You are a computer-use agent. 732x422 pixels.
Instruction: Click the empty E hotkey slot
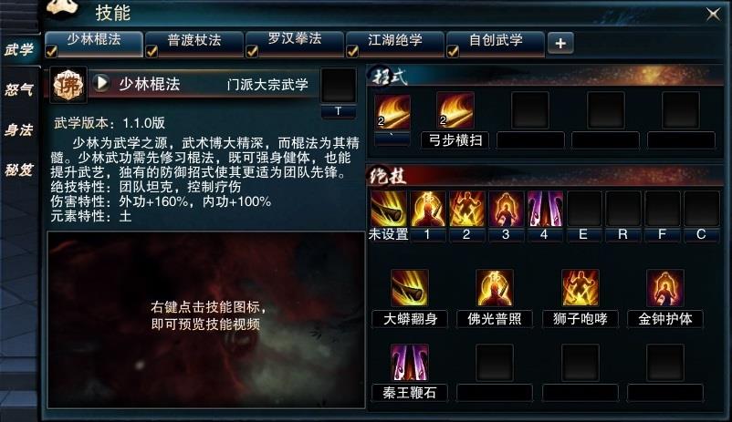pos(584,209)
